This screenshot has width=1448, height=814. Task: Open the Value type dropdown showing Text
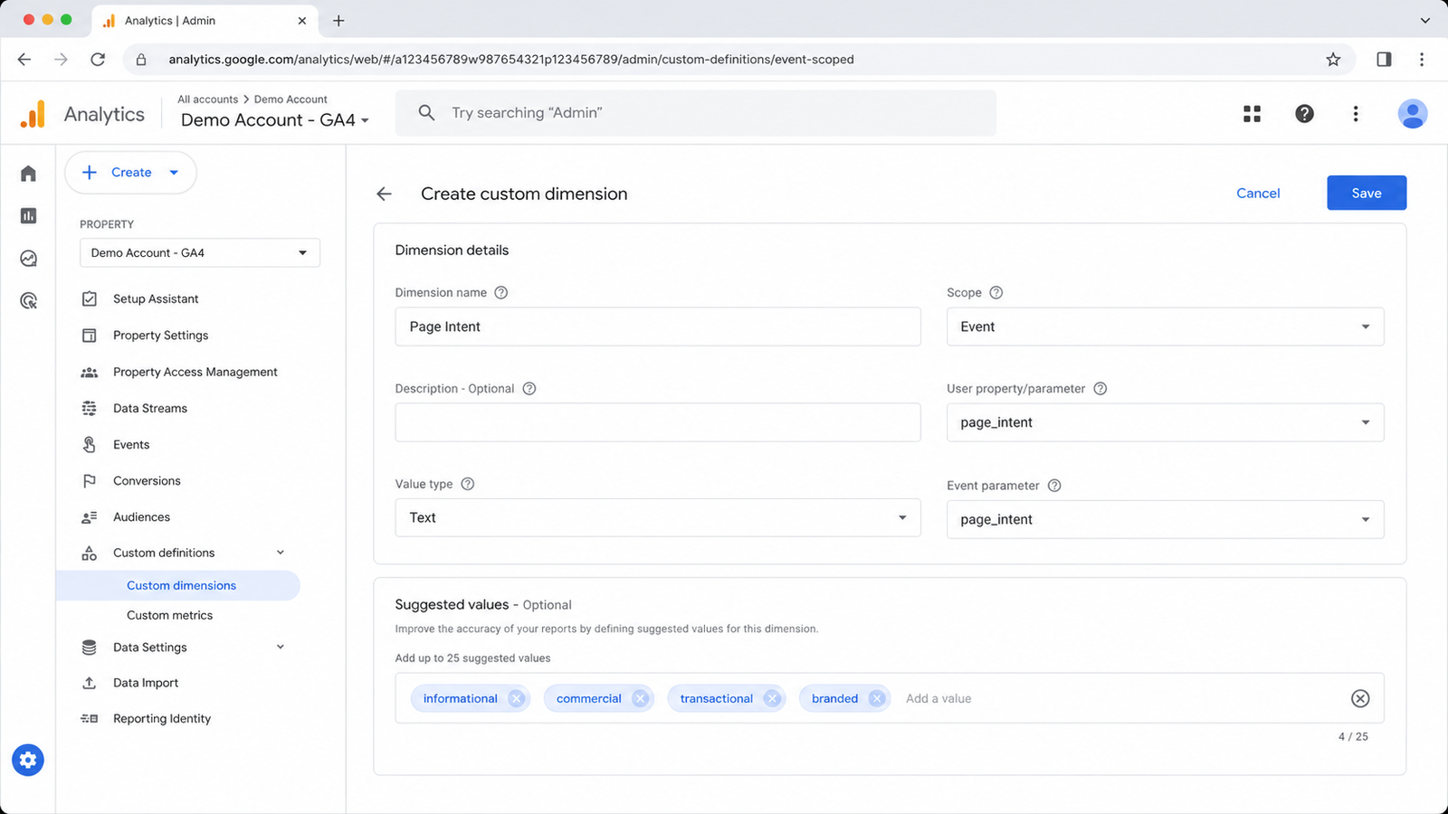(658, 517)
